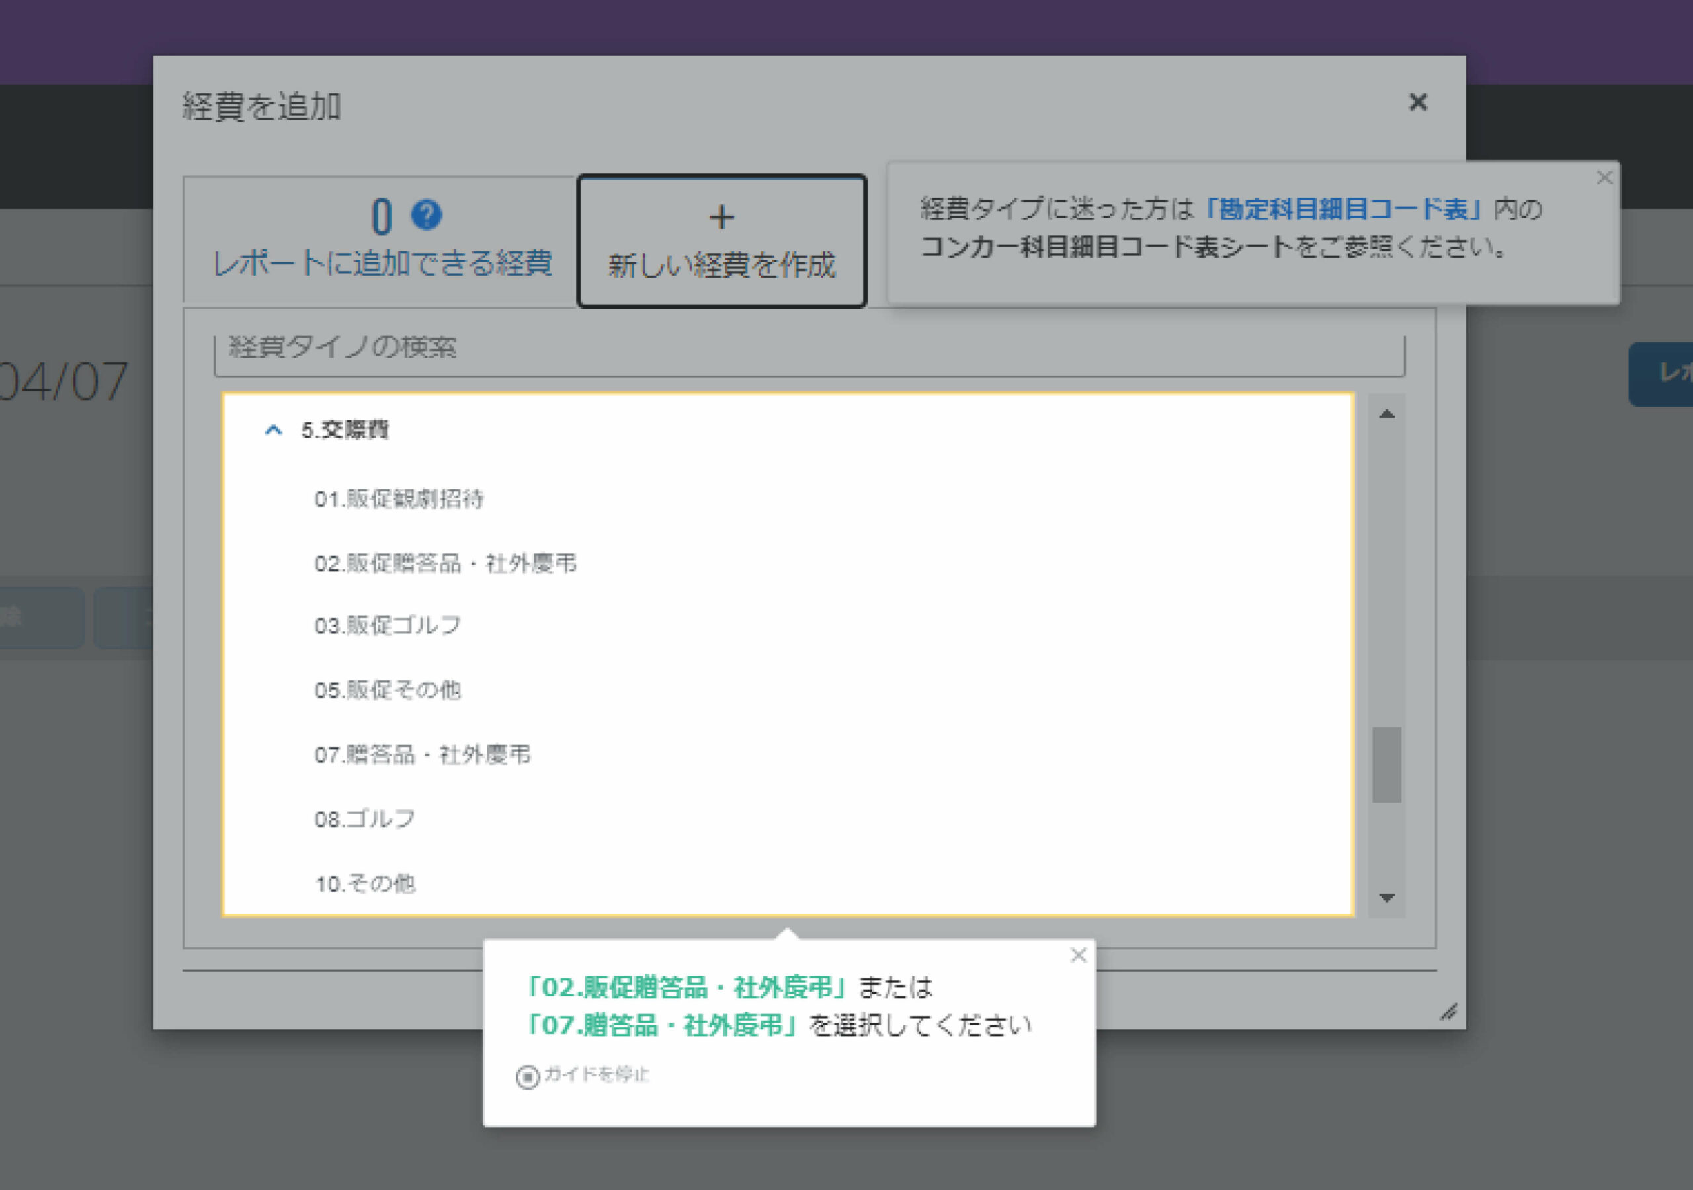Click the ガイドを停止 stop icon
The image size is (1693, 1190).
click(x=527, y=1076)
